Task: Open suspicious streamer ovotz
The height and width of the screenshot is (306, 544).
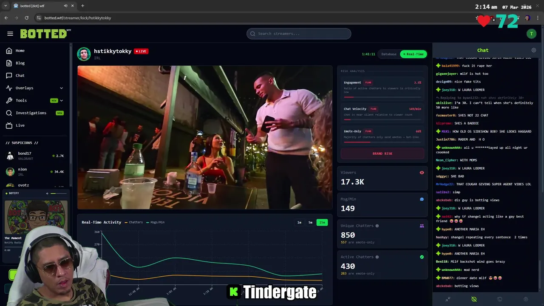Action: tap(35, 186)
